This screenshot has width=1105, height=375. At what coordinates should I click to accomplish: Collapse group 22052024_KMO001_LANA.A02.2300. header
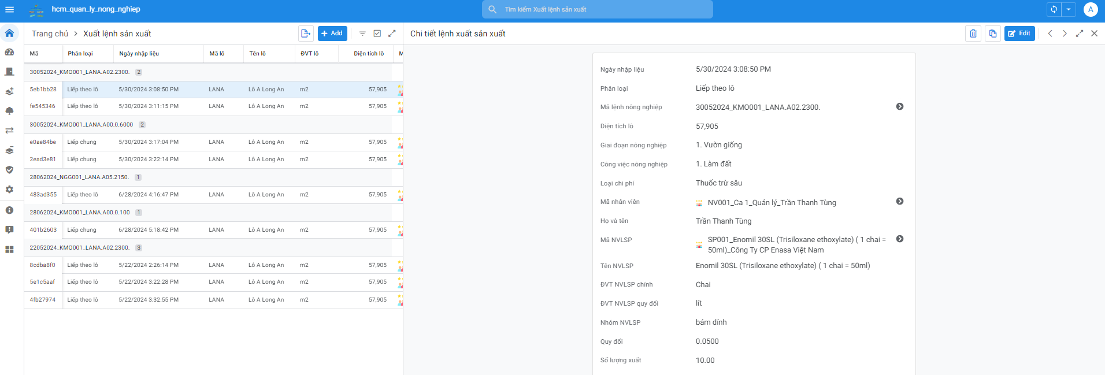(80, 248)
